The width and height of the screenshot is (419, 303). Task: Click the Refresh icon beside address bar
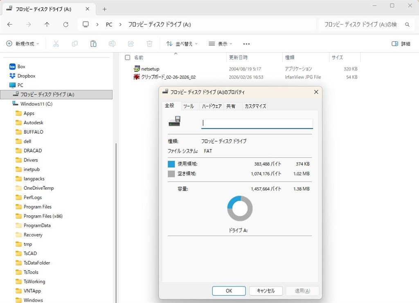(66, 25)
